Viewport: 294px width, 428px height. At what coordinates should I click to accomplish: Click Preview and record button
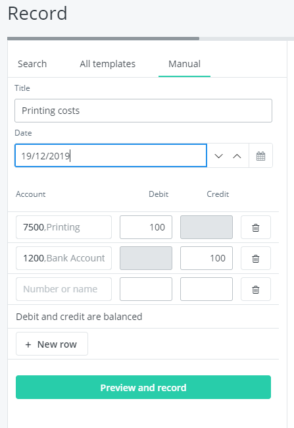143,387
